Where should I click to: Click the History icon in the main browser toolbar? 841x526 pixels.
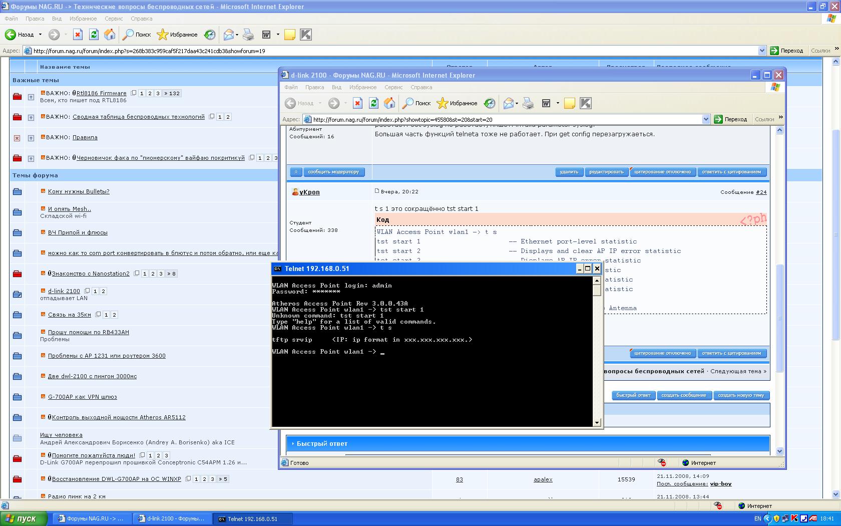(210, 35)
